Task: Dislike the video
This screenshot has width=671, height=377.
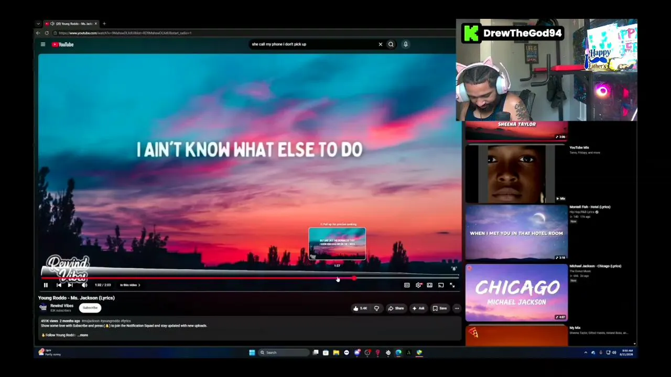Action: (x=376, y=308)
